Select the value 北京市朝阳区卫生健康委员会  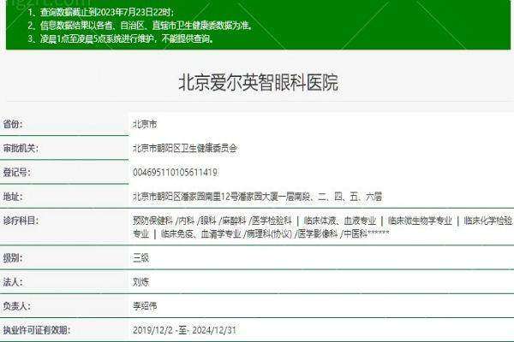coord(185,148)
